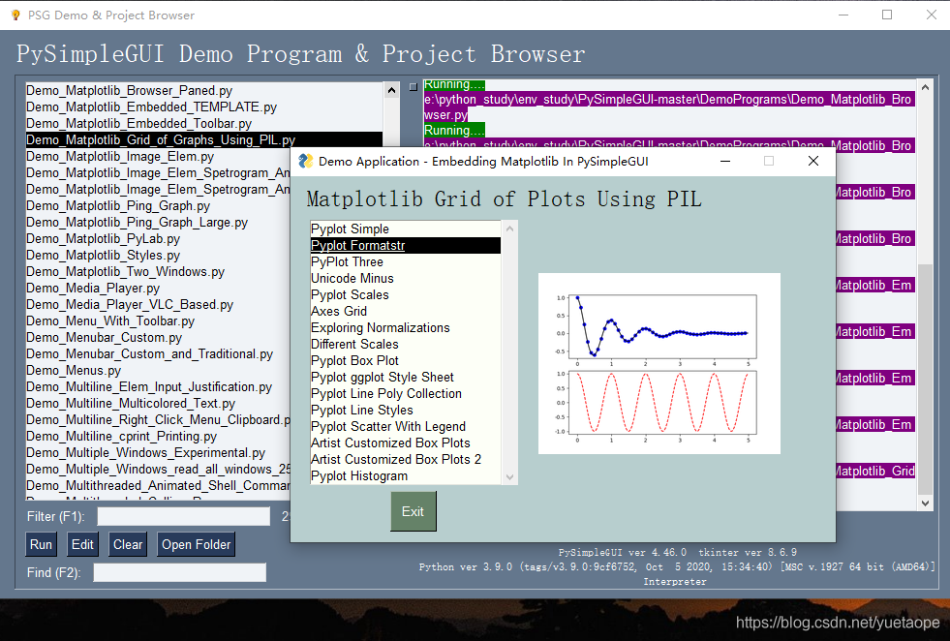This screenshot has width=950, height=641.
Task: Click scroll-down arrow of the output pane
Action: tap(925, 503)
